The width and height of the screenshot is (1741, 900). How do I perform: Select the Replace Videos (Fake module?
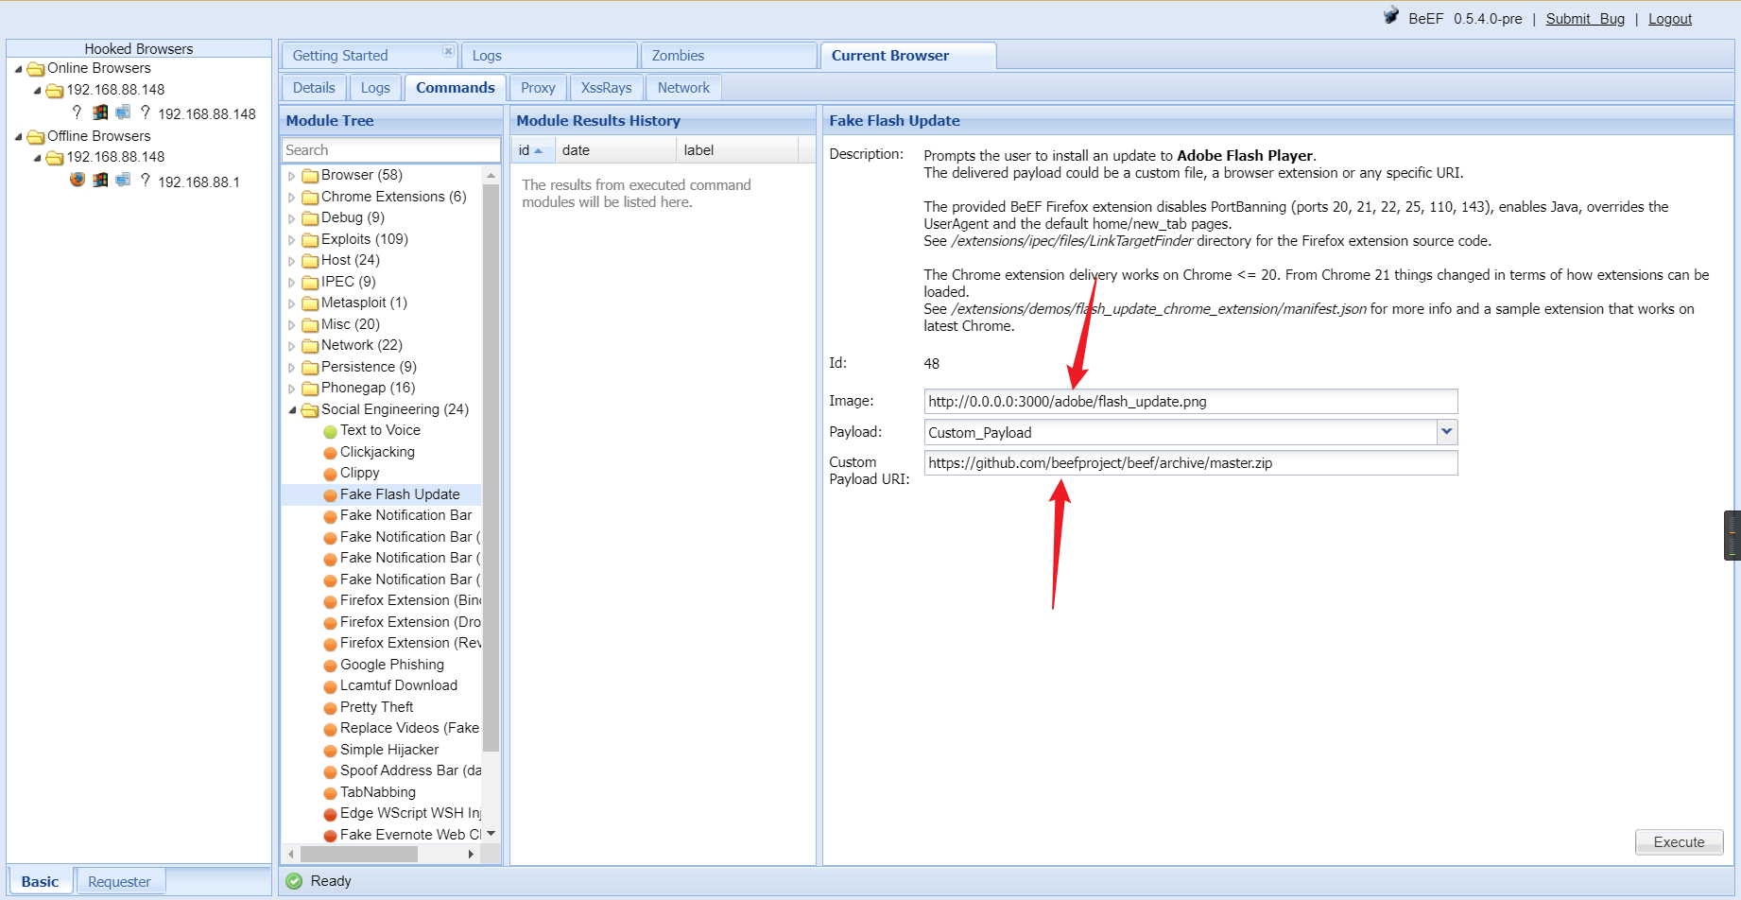click(x=409, y=729)
